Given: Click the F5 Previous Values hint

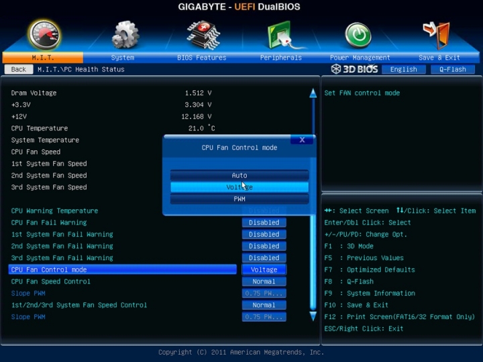Looking at the screenshot, I should [x=364, y=258].
